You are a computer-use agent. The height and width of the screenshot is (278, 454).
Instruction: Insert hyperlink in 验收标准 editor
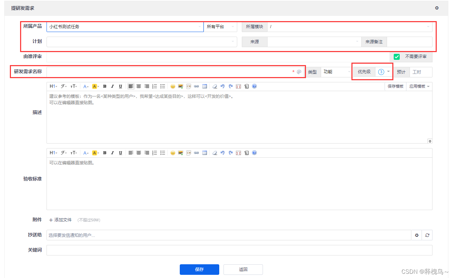[x=197, y=153]
